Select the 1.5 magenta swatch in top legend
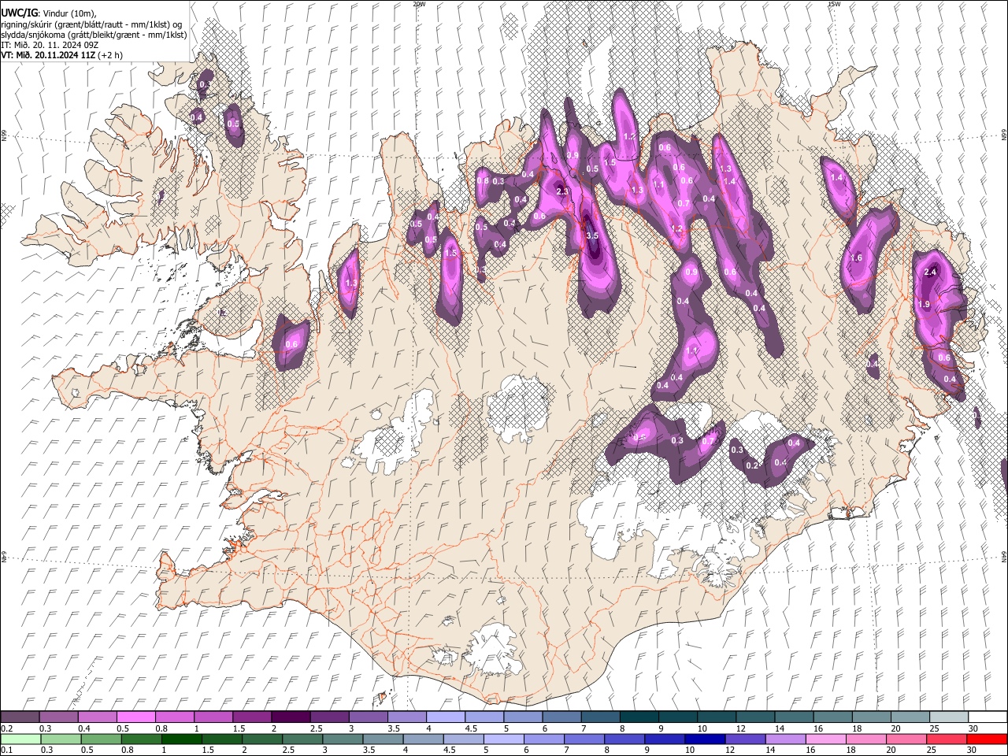Screen dimensions: 1008x756 pos(251,717)
